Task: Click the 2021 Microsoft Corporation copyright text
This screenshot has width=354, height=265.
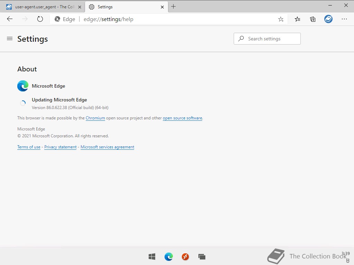Action: [x=63, y=136]
